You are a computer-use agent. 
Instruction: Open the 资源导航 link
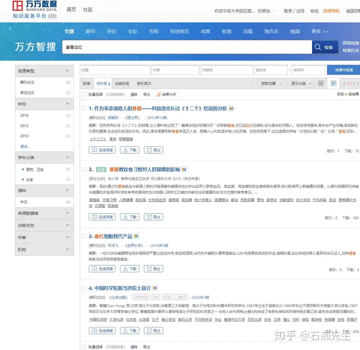(x=331, y=11)
